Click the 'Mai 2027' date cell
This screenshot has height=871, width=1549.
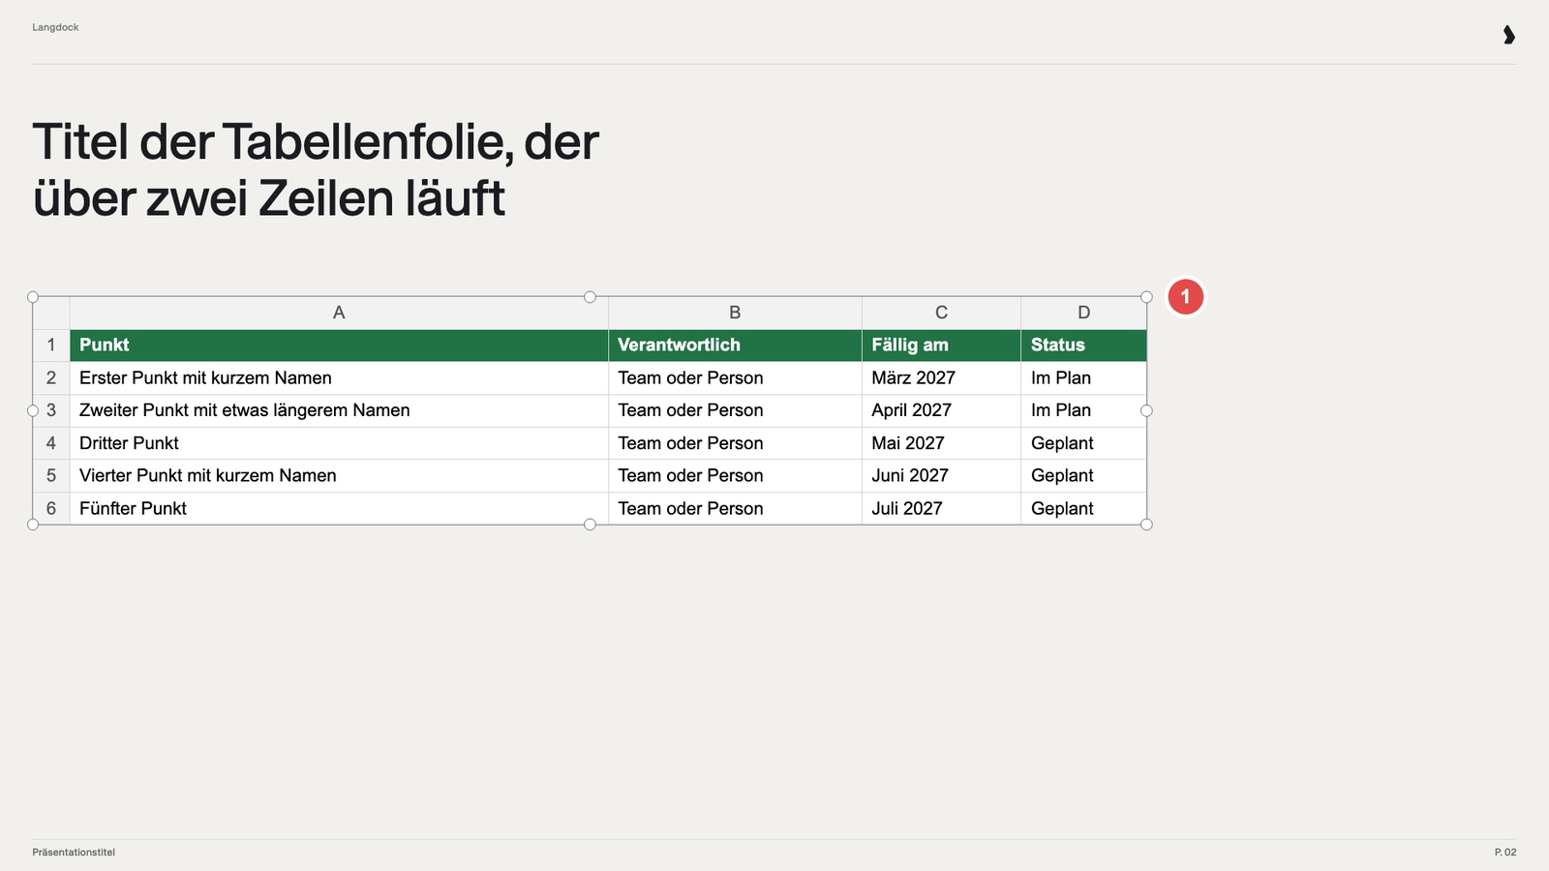pos(941,443)
